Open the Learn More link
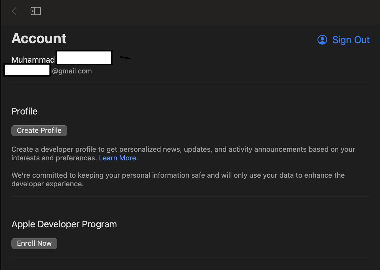The image size is (380, 270). [x=118, y=158]
